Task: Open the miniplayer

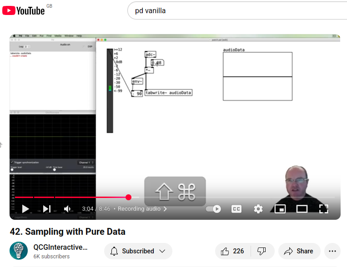Action: [280, 209]
